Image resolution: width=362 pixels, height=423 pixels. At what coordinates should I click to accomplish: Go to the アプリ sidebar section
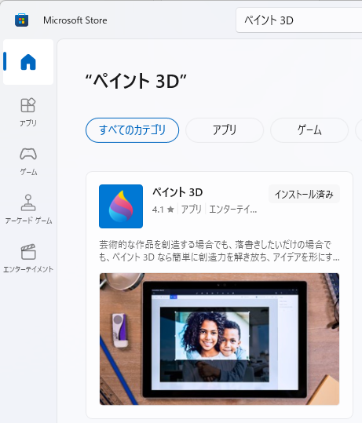(x=28, y=112)
